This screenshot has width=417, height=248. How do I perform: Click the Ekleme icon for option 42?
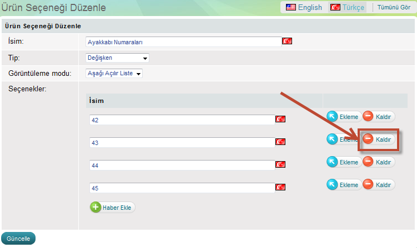[332, 116]
